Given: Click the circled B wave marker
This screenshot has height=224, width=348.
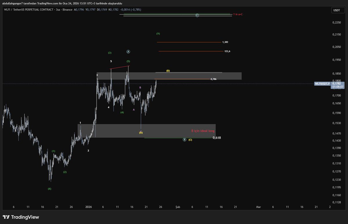Looking at the screenshot, I should coord(184,140).
